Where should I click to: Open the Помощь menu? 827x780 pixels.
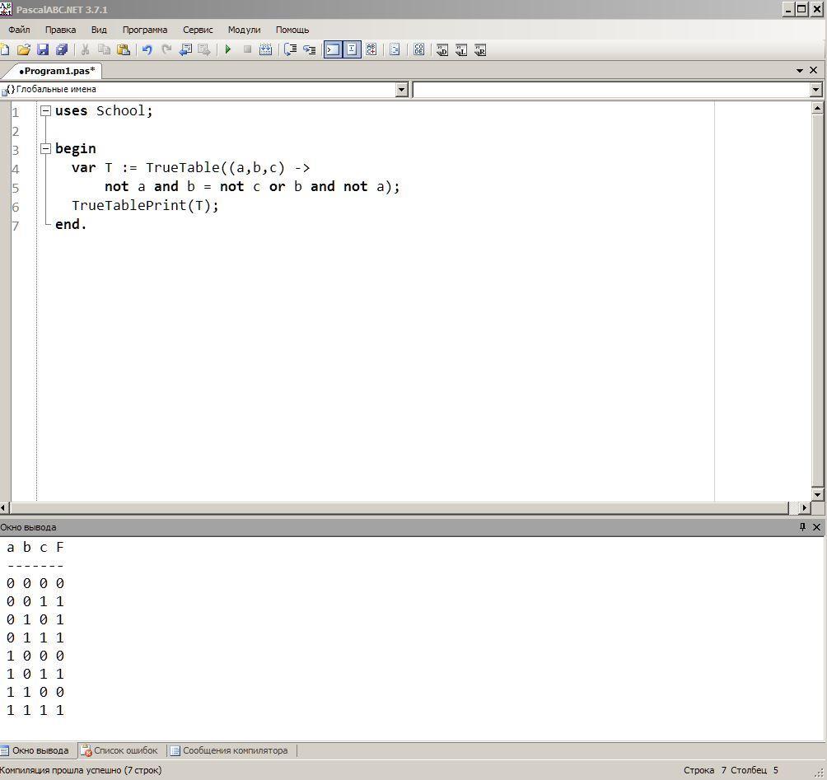click(292, 30)
